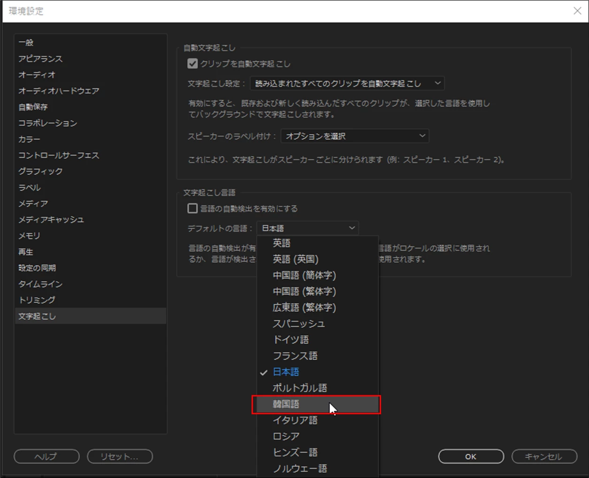This screenshot has height=478, width=589.
Task: Choose ヒンズー語 from the list
Action: click(x=318, y=453)
